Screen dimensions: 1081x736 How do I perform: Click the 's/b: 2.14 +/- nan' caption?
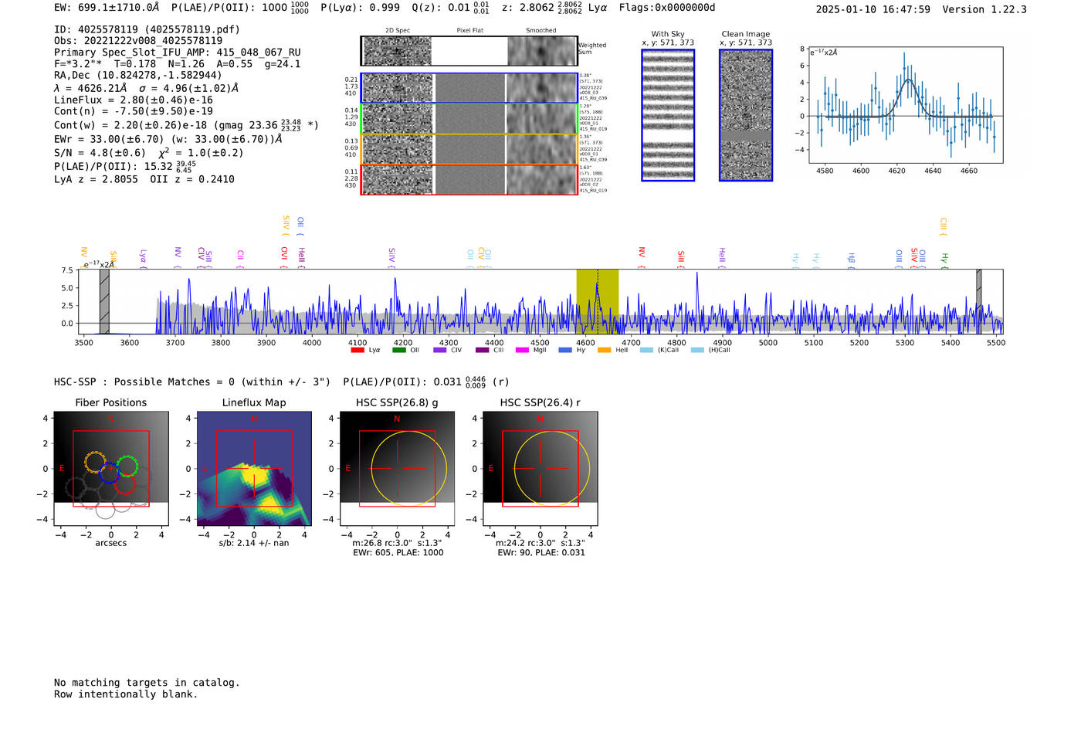click(x=254, y=543)
